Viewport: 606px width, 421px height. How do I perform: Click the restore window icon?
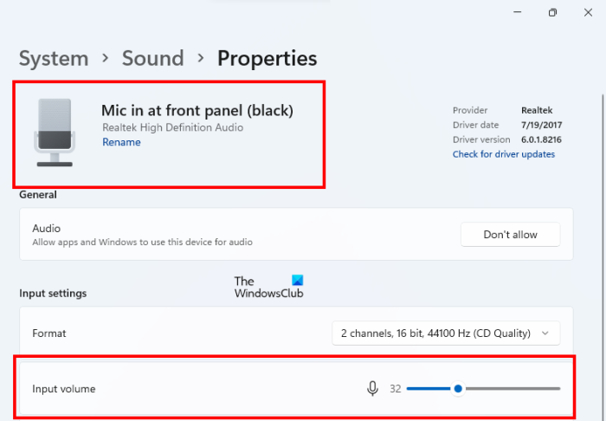pos(552,12)
